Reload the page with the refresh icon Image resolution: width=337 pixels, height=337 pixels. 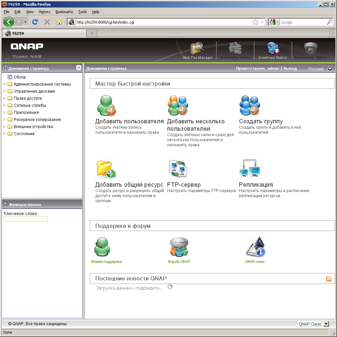35,22
